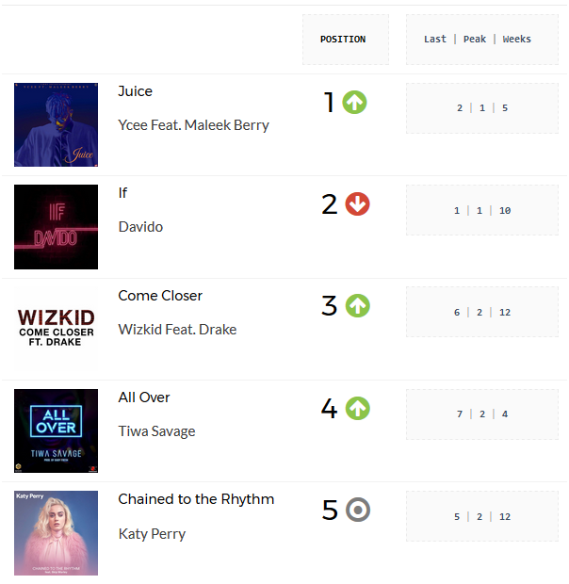Click the Ycee Feat. Maleek Berry artist name
The image size is (569, 584).
[x=194, y=125]
